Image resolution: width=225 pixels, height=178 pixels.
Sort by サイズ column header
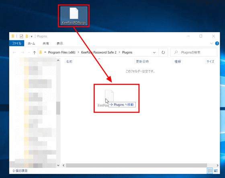click(211, 62)
